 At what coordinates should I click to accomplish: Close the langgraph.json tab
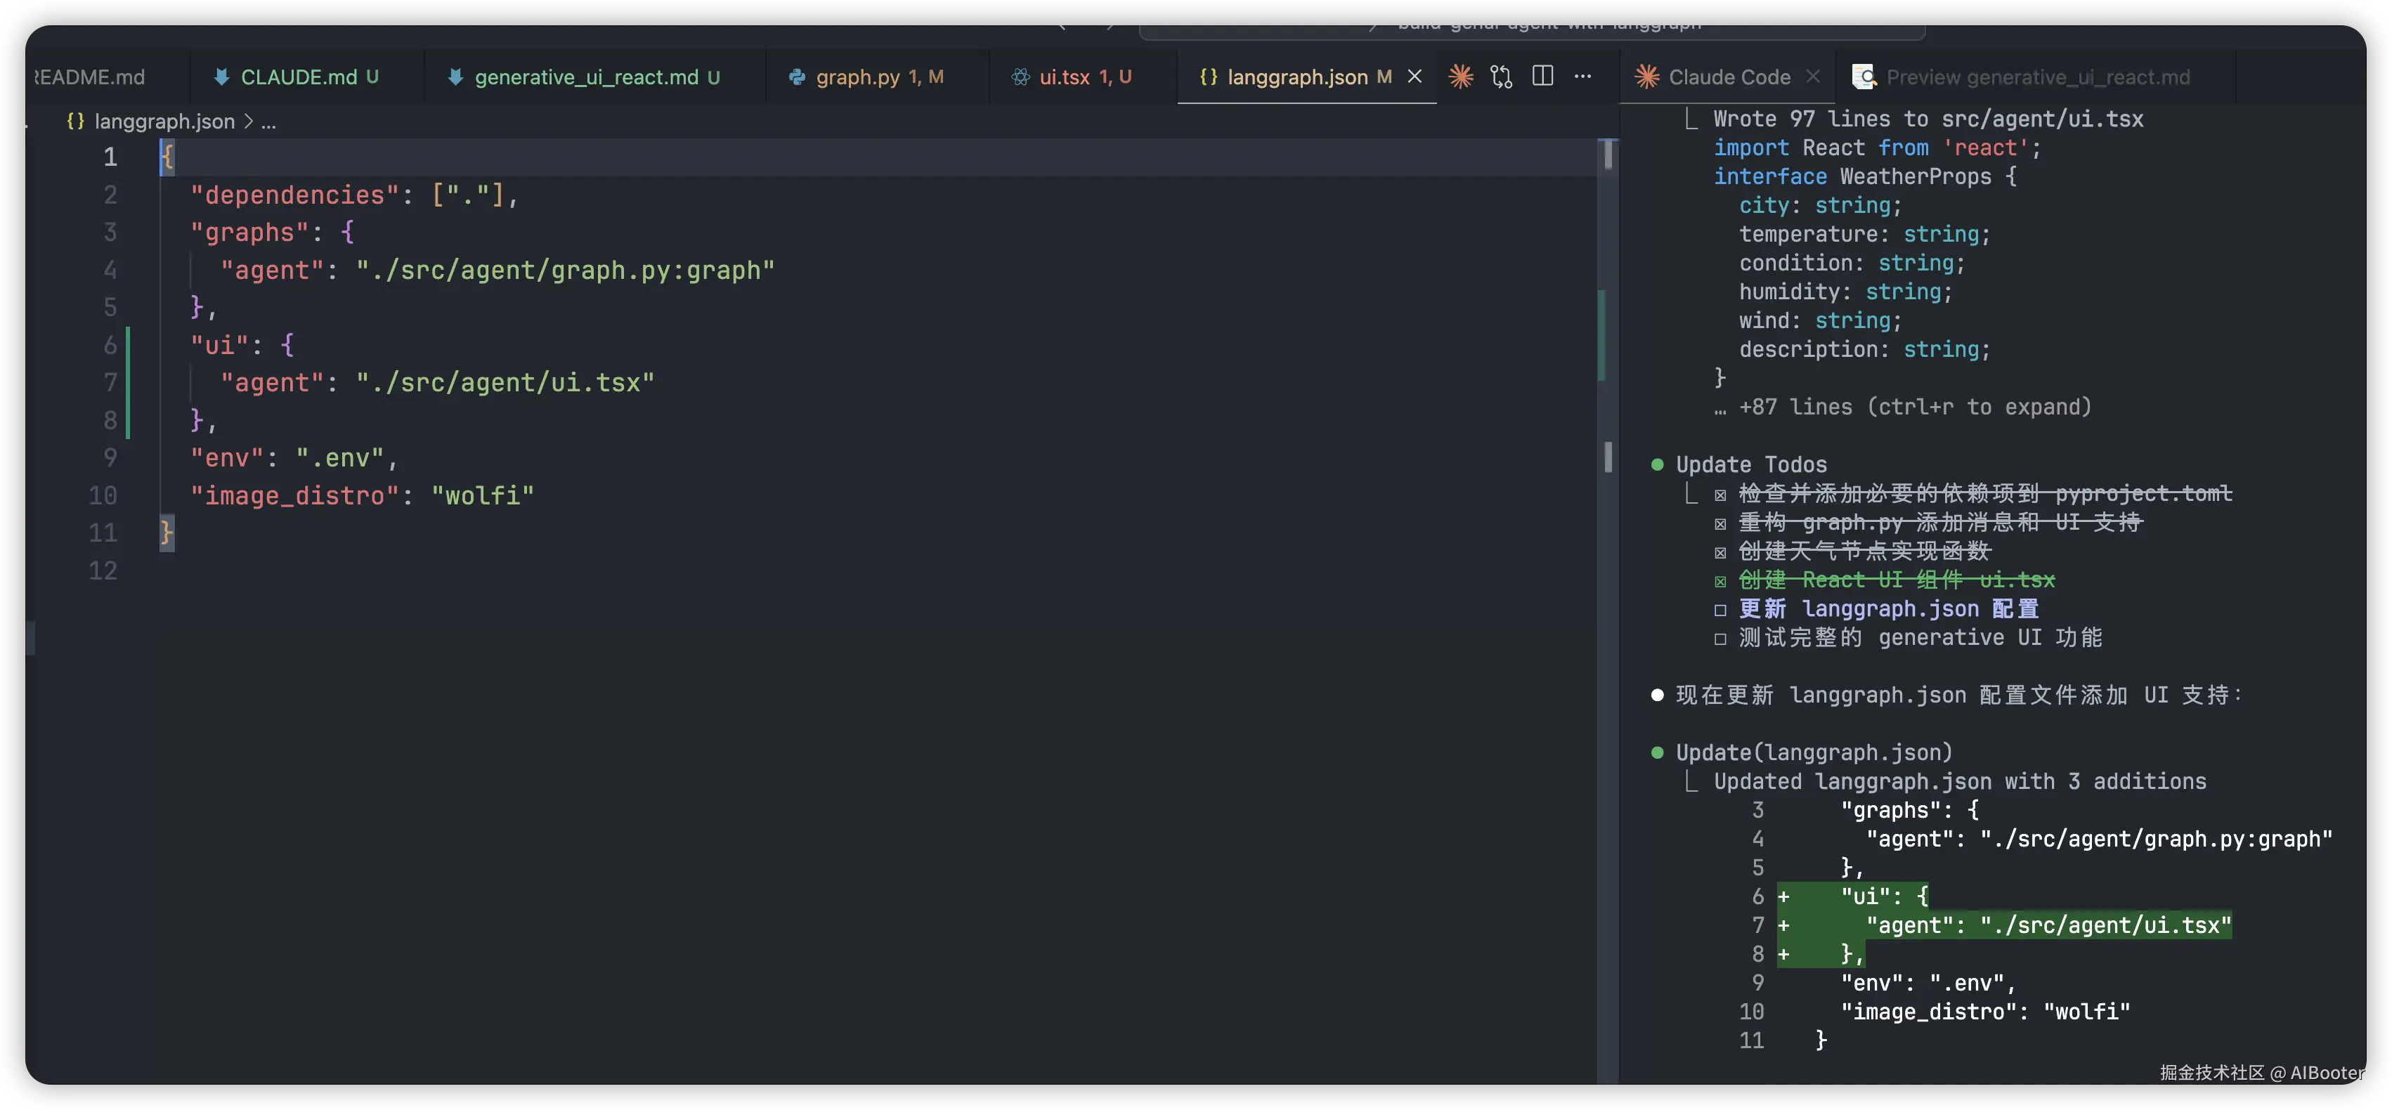click(1415, 76)
